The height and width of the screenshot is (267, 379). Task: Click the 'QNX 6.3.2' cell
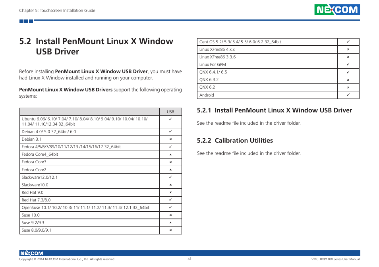coord(267,80)
